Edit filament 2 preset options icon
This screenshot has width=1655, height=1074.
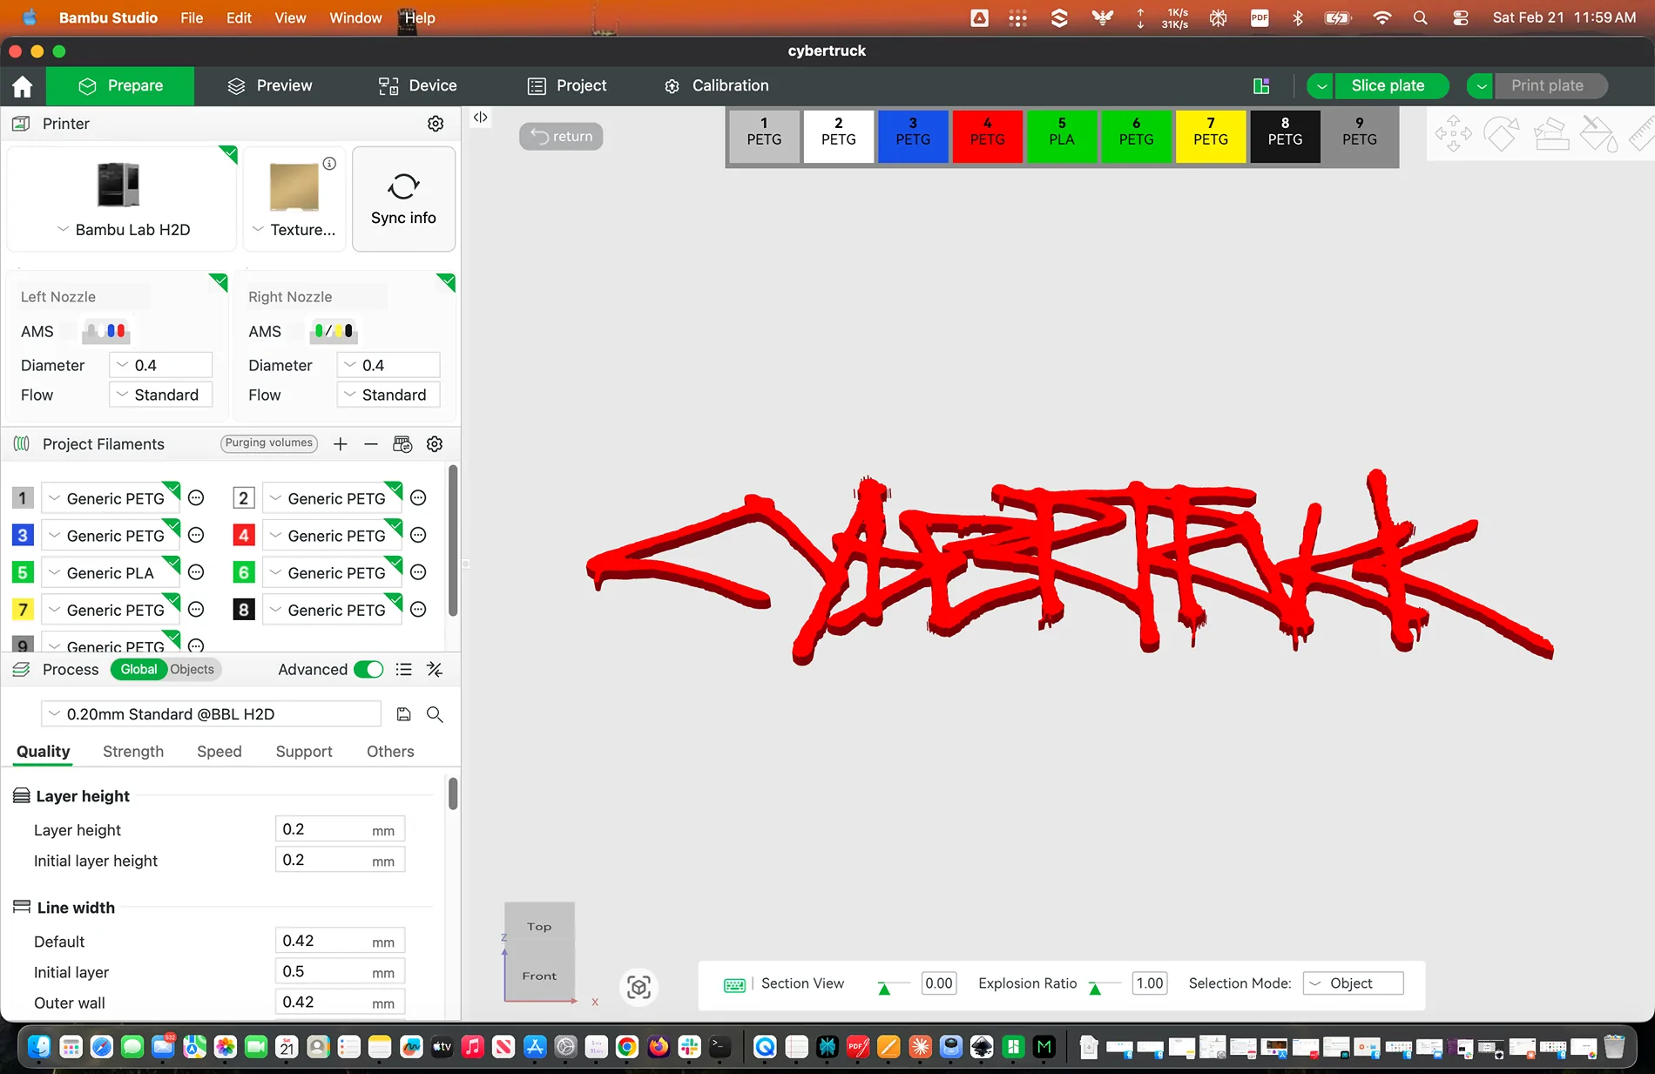[x=418, y=498]
